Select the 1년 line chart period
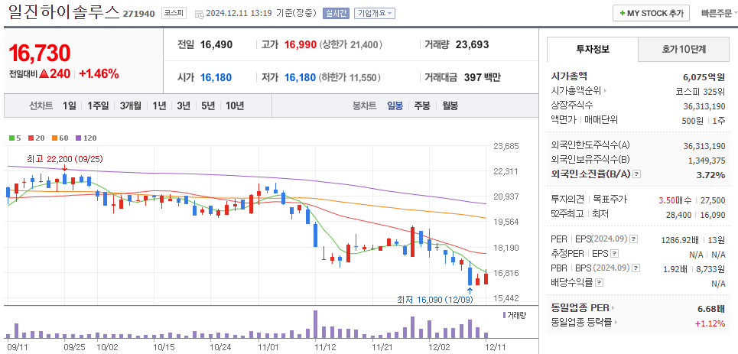738x354 pixels. coord(159,106)
